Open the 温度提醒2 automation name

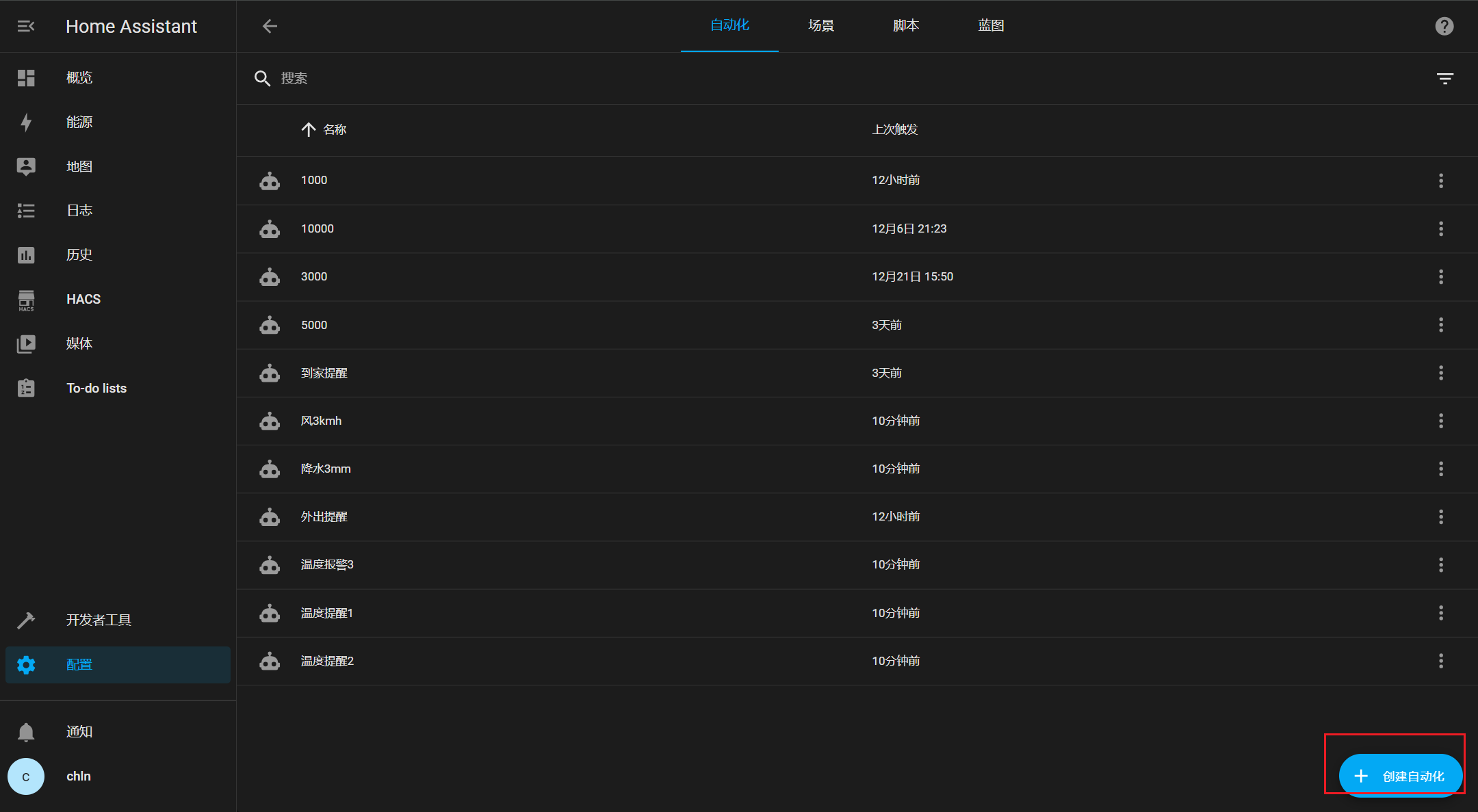[x=327, y=662]
